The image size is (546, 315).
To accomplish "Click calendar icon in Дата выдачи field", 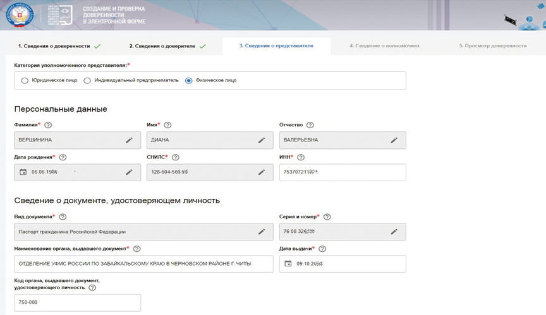I will pos(288,263).
